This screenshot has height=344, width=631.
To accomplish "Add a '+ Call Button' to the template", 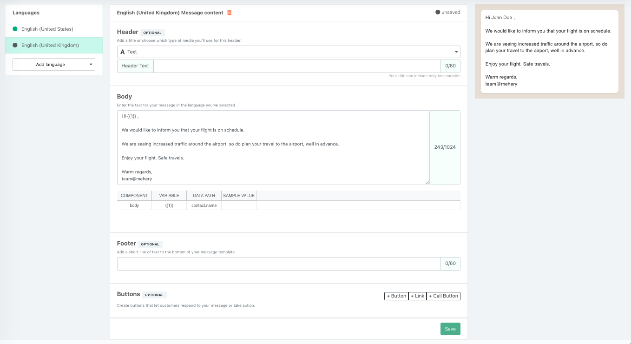I will pos(443,296).
